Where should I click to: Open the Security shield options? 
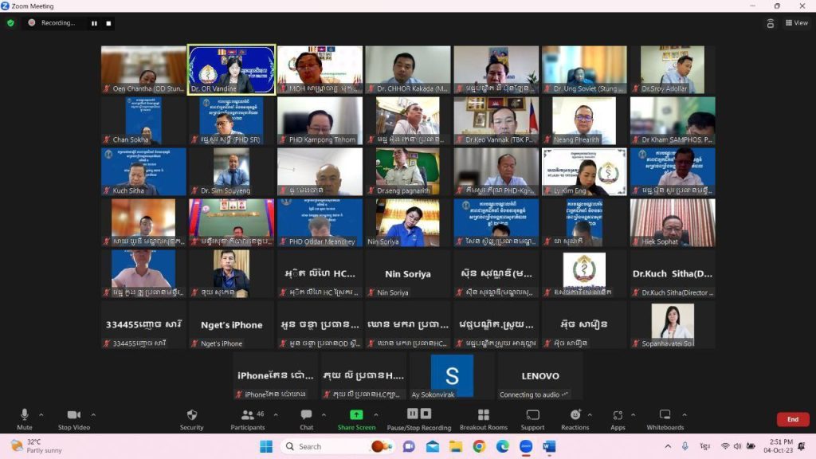pyautogui.click(x=191, y=418)
